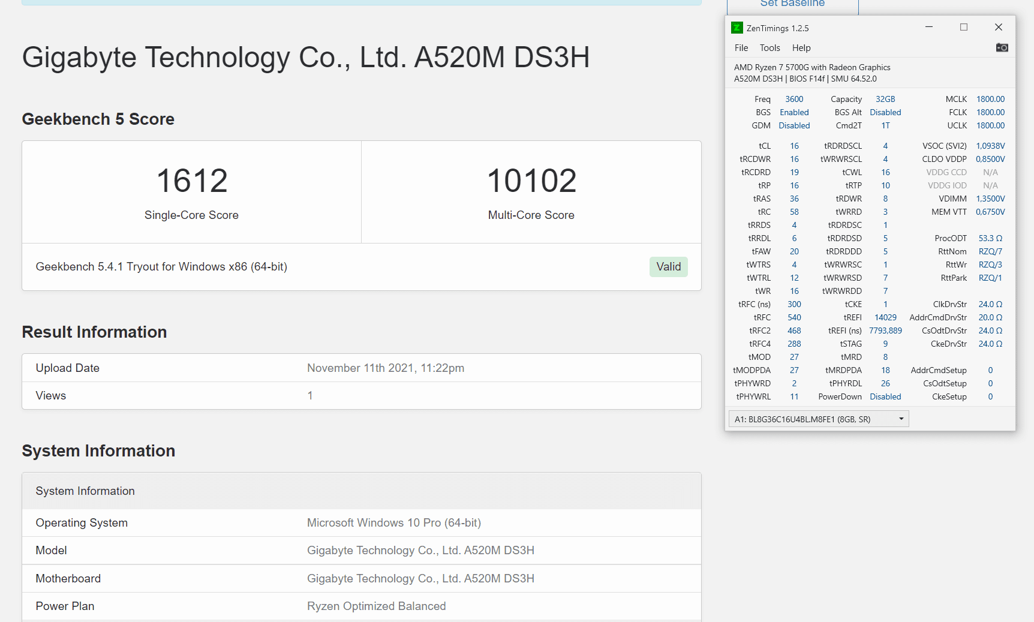Click the tMODPDA value 27
1034x622 pixels.
click(794, 370)
